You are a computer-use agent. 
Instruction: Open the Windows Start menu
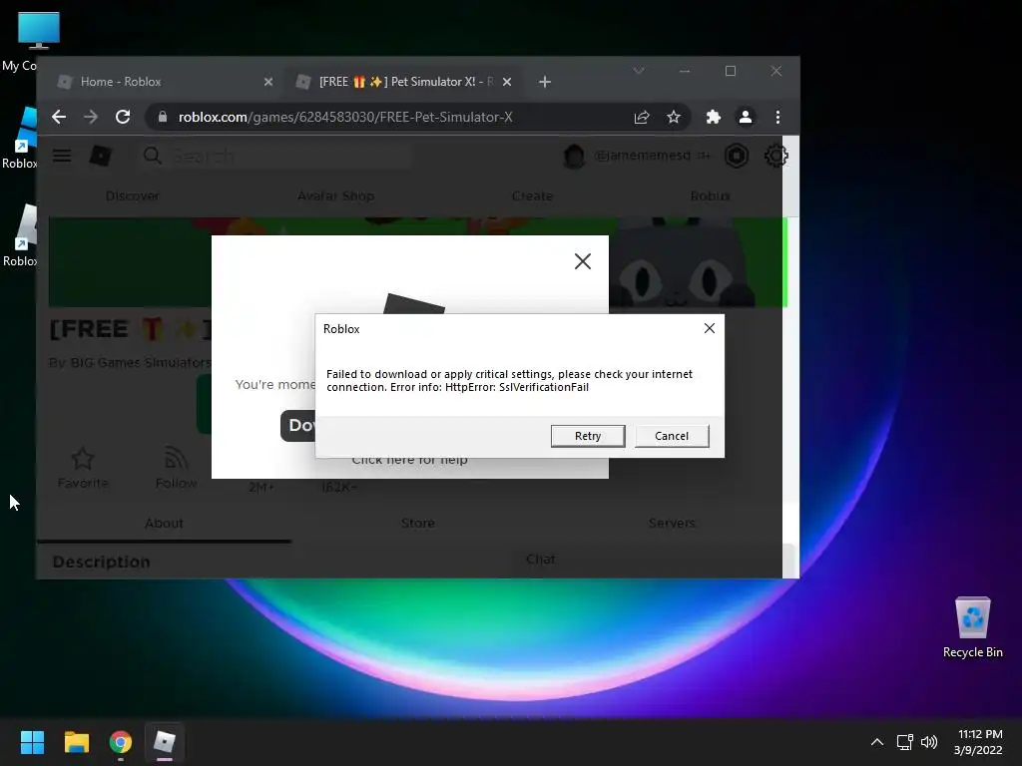coord(32,742)
